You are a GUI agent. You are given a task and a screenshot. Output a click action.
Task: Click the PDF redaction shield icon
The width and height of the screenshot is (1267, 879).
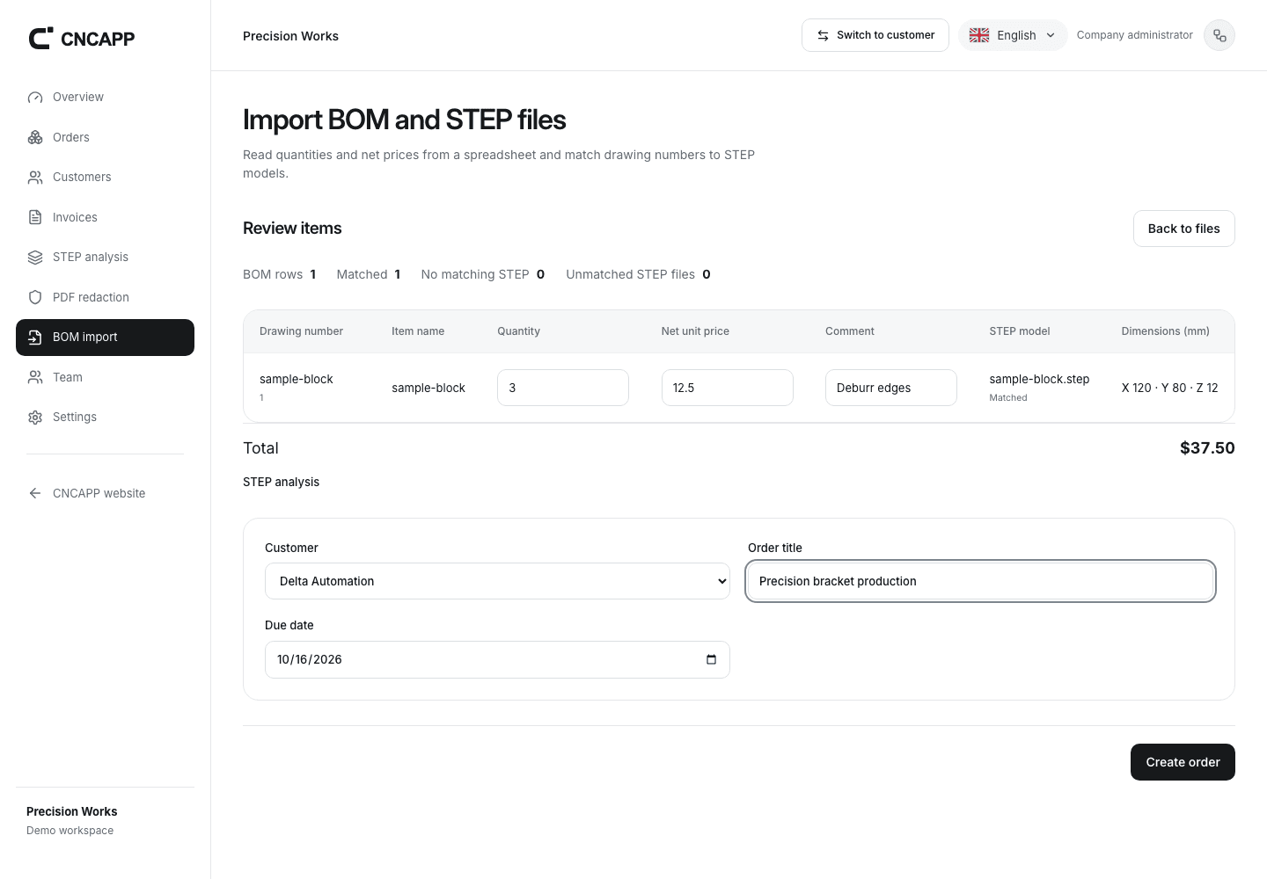(x=35, y=297)
